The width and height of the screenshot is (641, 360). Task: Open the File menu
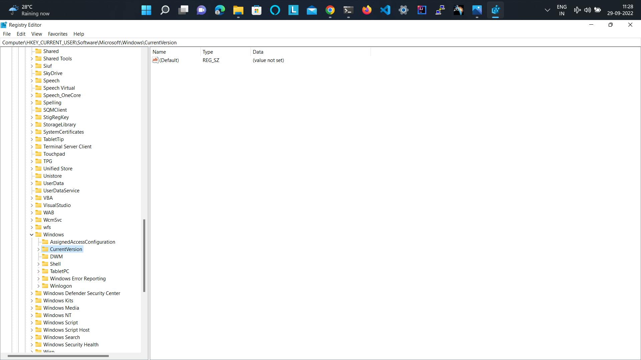point(7,34)
